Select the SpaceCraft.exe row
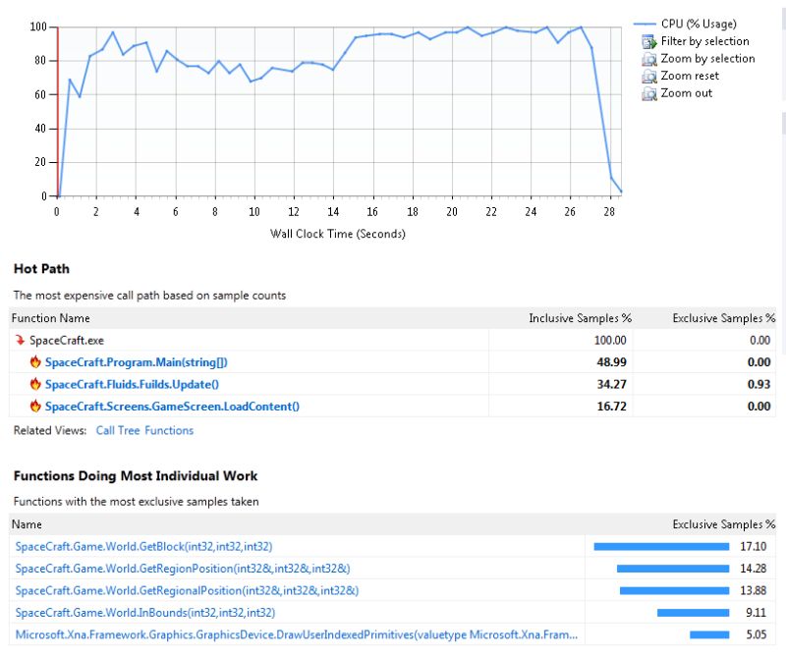Screen dimensions: 786x655 tap(392, 340)
